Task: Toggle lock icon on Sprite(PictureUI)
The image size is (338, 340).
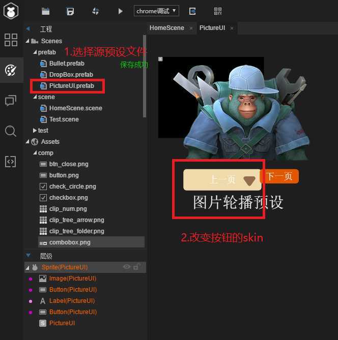Action: click(x=136, y=266)
